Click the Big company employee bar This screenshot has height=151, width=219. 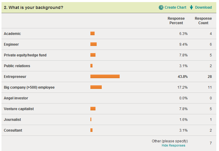tap(96, 87)
